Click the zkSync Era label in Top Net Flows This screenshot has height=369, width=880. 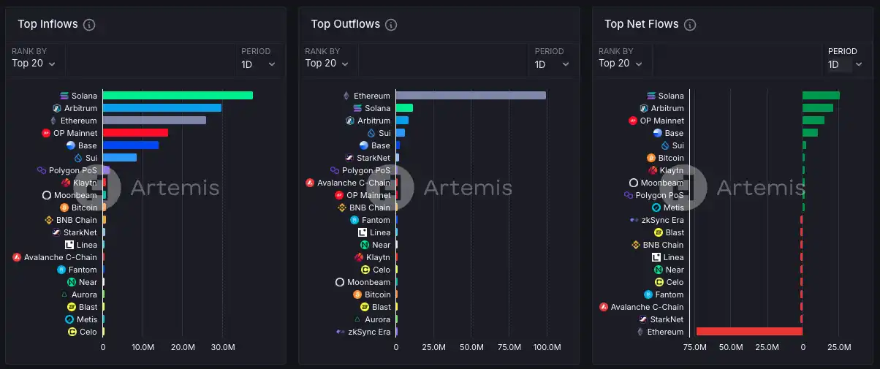662,220
